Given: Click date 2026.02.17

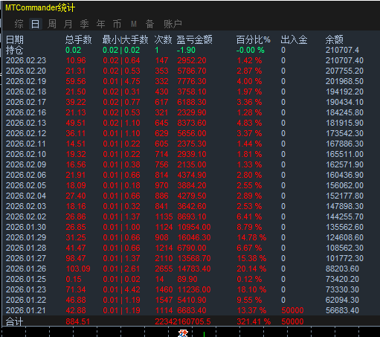Looking at the screenshot, I should (26, 102).
